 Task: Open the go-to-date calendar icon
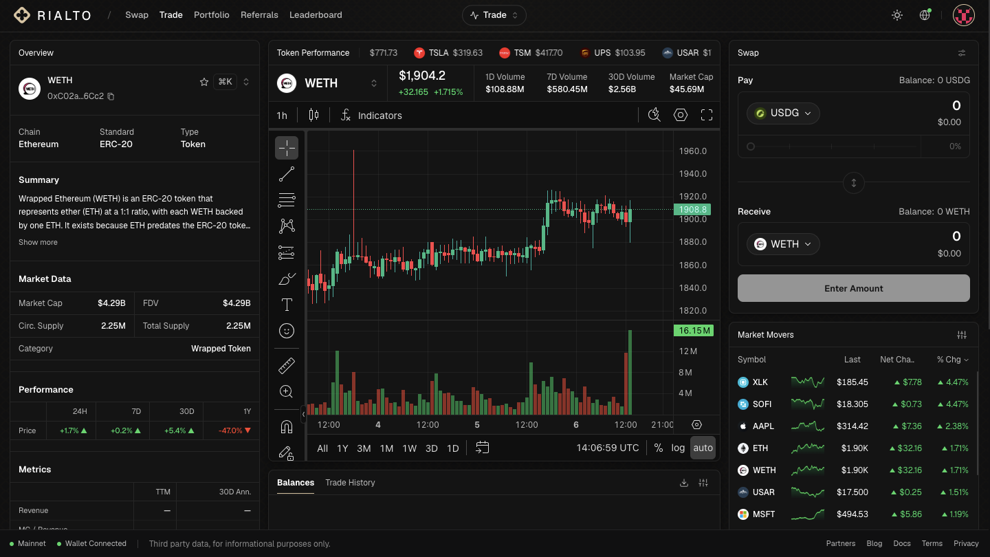tap(483, 448)
